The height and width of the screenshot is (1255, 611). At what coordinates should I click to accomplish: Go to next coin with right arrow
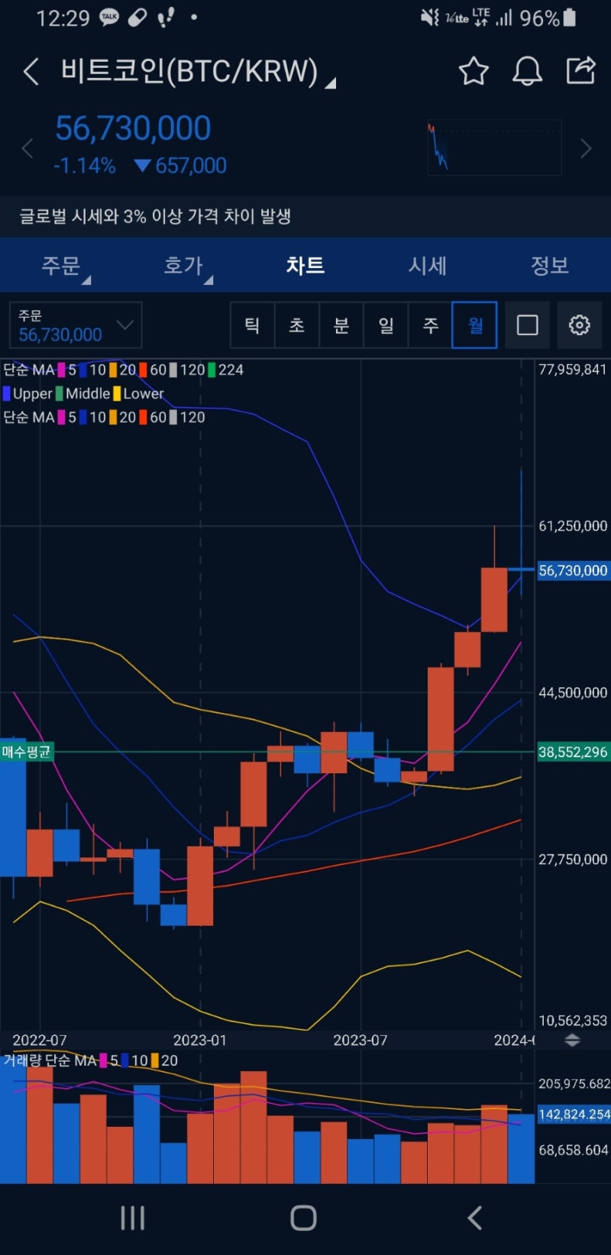[x=586, y=148]
